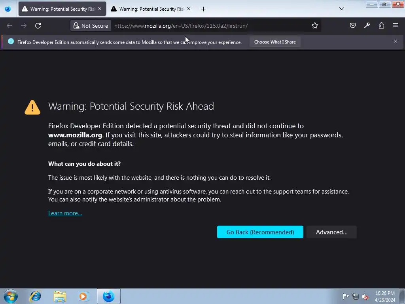Open the Advanced options button
This screenshot has height=304, width=405.
[332, 232]
